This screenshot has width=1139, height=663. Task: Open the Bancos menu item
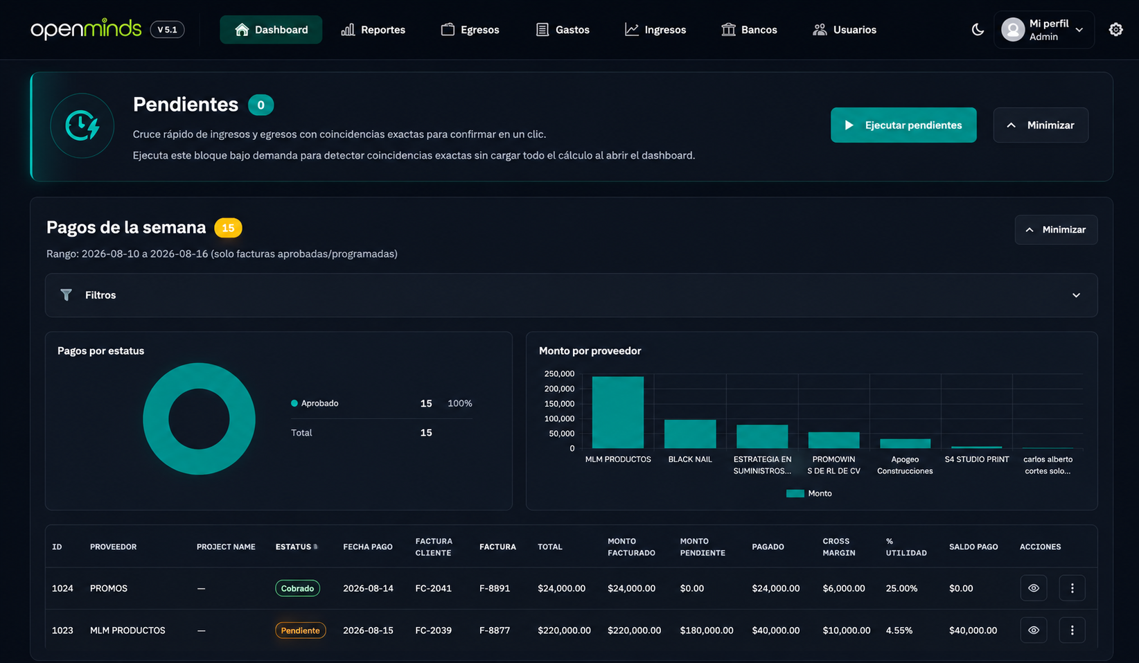(749, 30)
